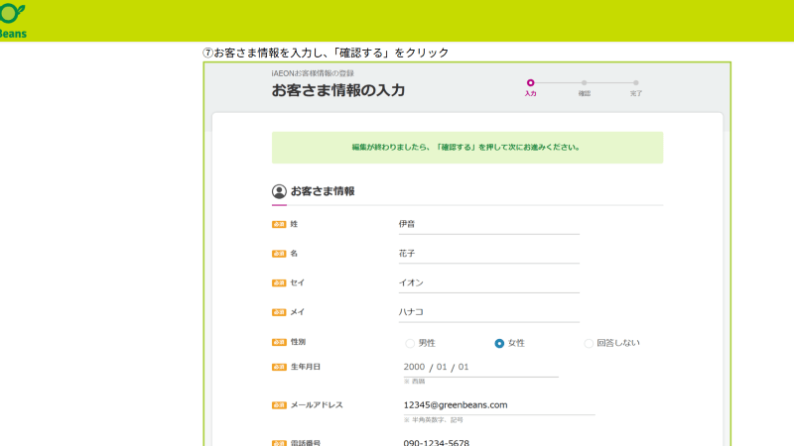Click the メールアドレス label
Viewport: 794px width, 446px height.
point(317,405)
